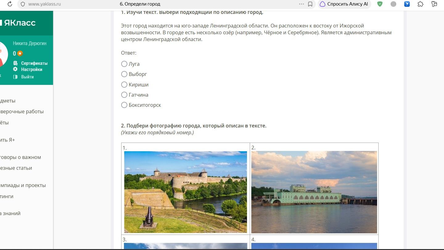
Task: Select the Выборг answer option
Action: pyautogui.click(x=124, y=74)
